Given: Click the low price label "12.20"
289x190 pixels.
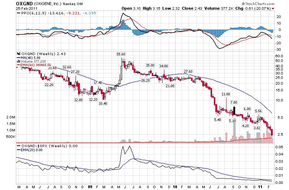Looking at the screenshot, I should pyautogui.click(x=93, y=99).
